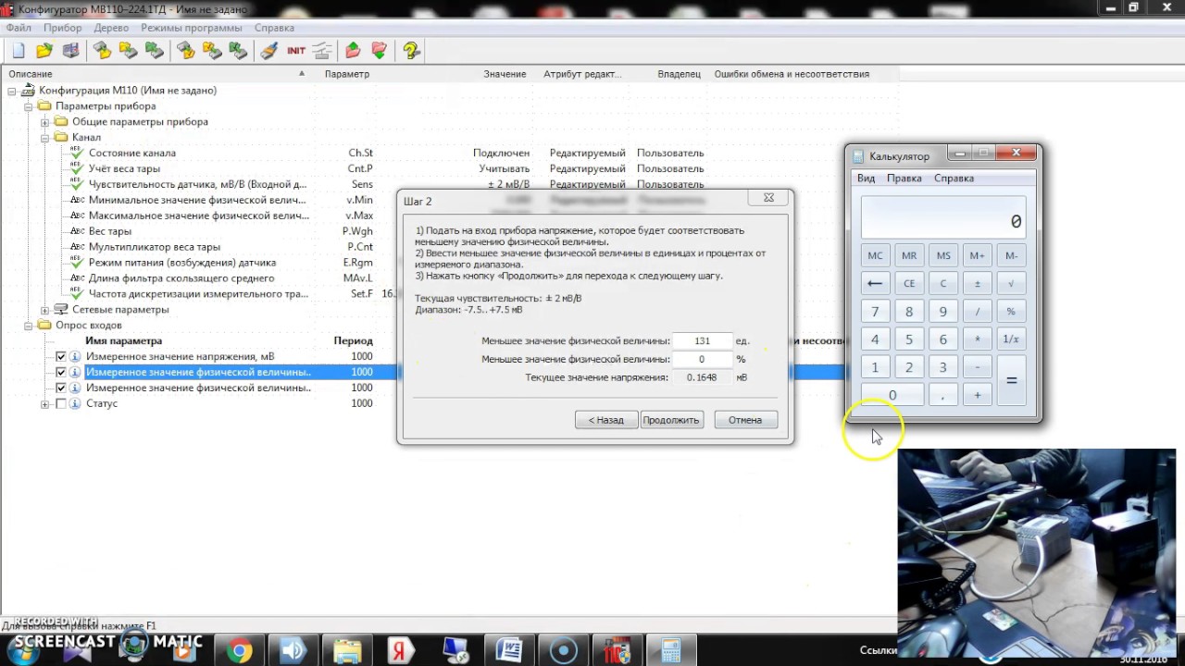Click the grey network-scheme toolbar icon

click(322, 51)
